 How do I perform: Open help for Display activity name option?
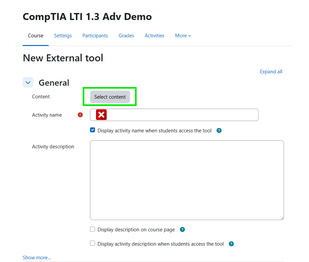coord(219,131)
